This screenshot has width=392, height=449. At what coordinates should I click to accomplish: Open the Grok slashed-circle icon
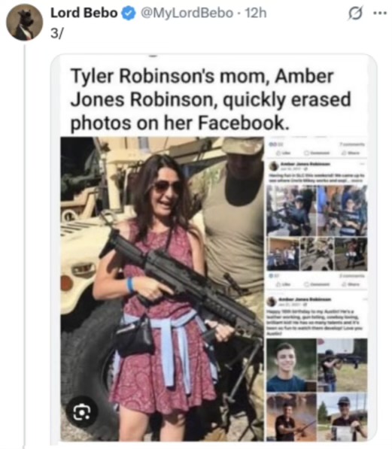[355, 14]
